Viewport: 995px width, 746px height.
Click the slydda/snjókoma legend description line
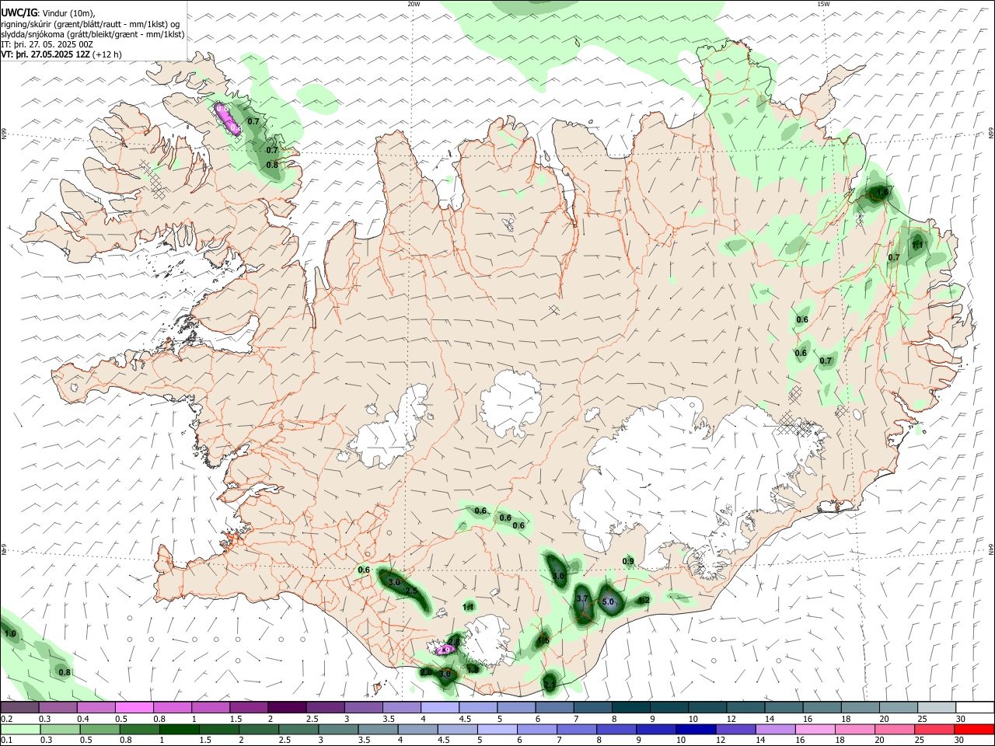point(93,34)
